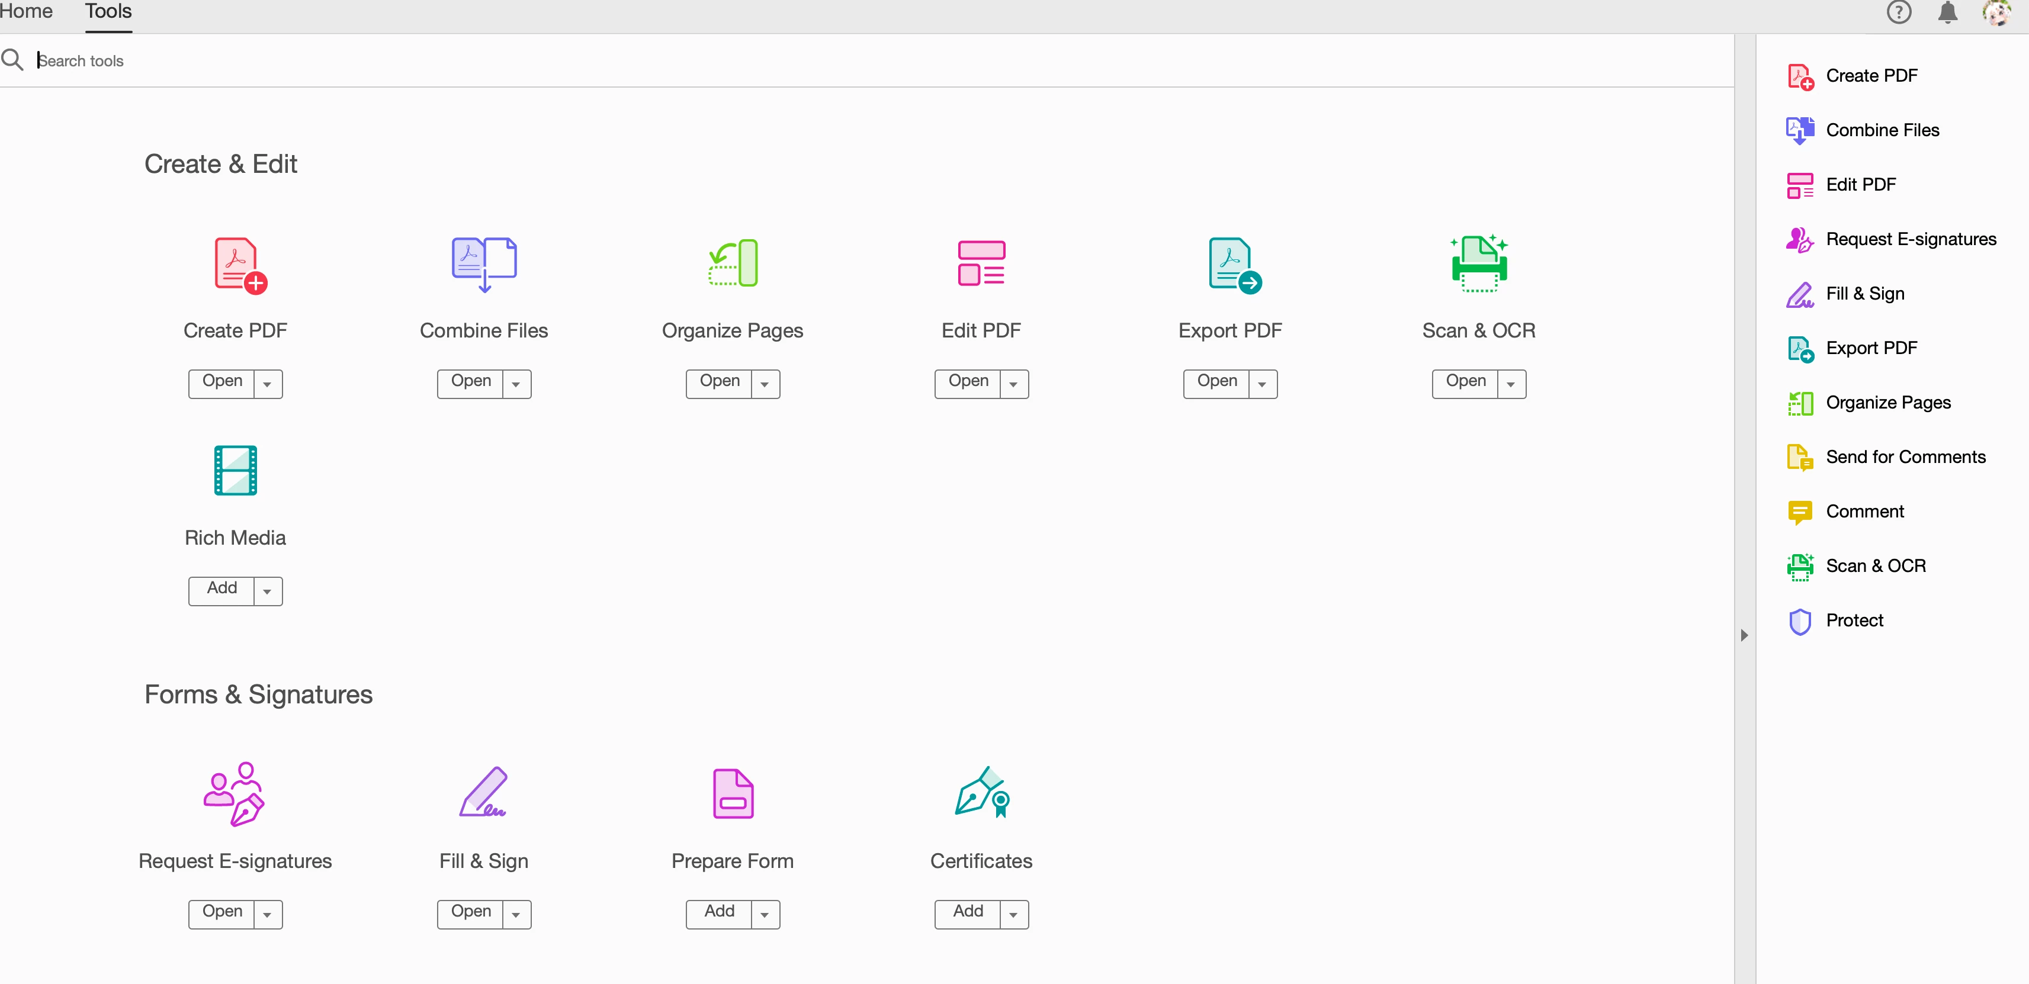
Task: Open the notifications bell icon
Action: (1947, 12)
